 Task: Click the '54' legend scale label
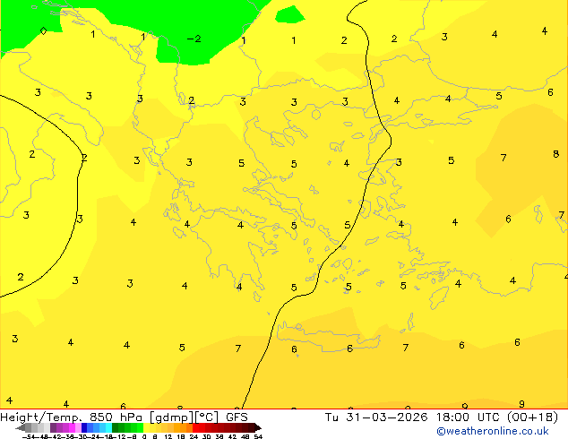click(258, 436)
